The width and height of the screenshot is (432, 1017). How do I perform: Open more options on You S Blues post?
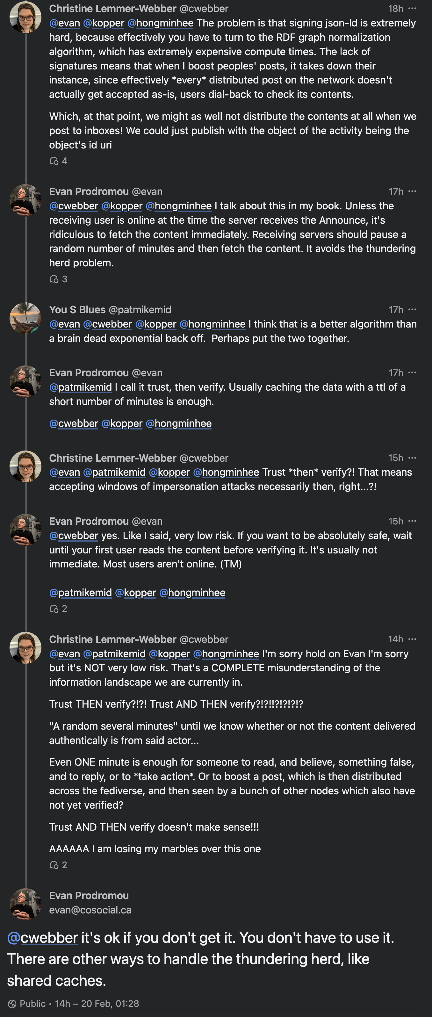(x=412, y=309)
